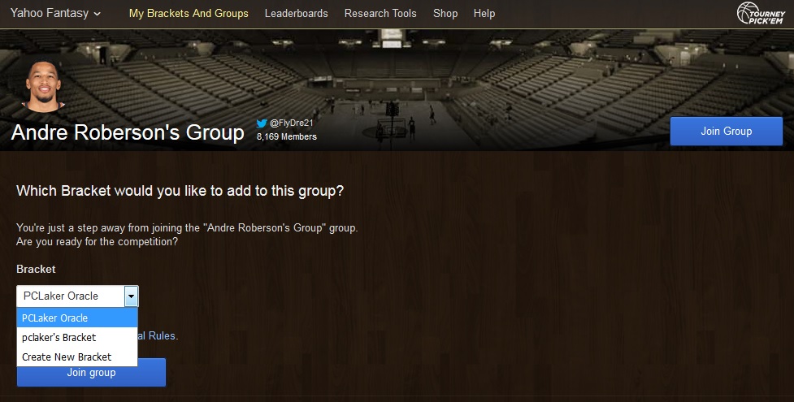The image size is (794, 402).
Task: Click the top-right Join Group button
Action: tap(727, 131)
